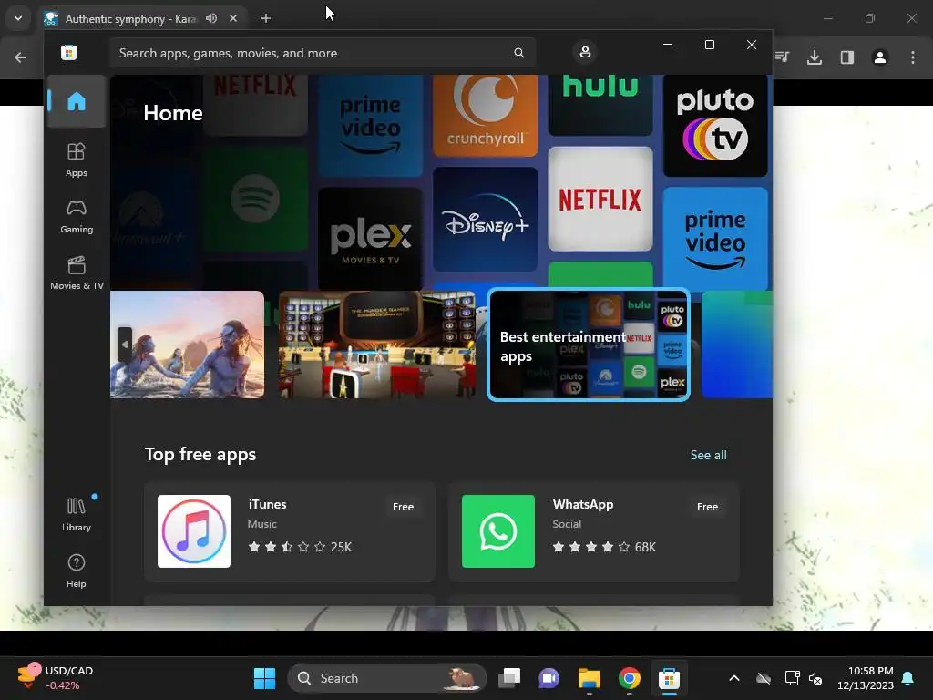
Task: Open Help in the Store sidebar
Action: coord(77,571)
